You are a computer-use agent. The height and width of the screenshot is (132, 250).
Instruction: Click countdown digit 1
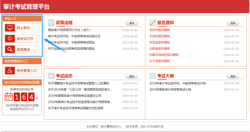point(17,97)
